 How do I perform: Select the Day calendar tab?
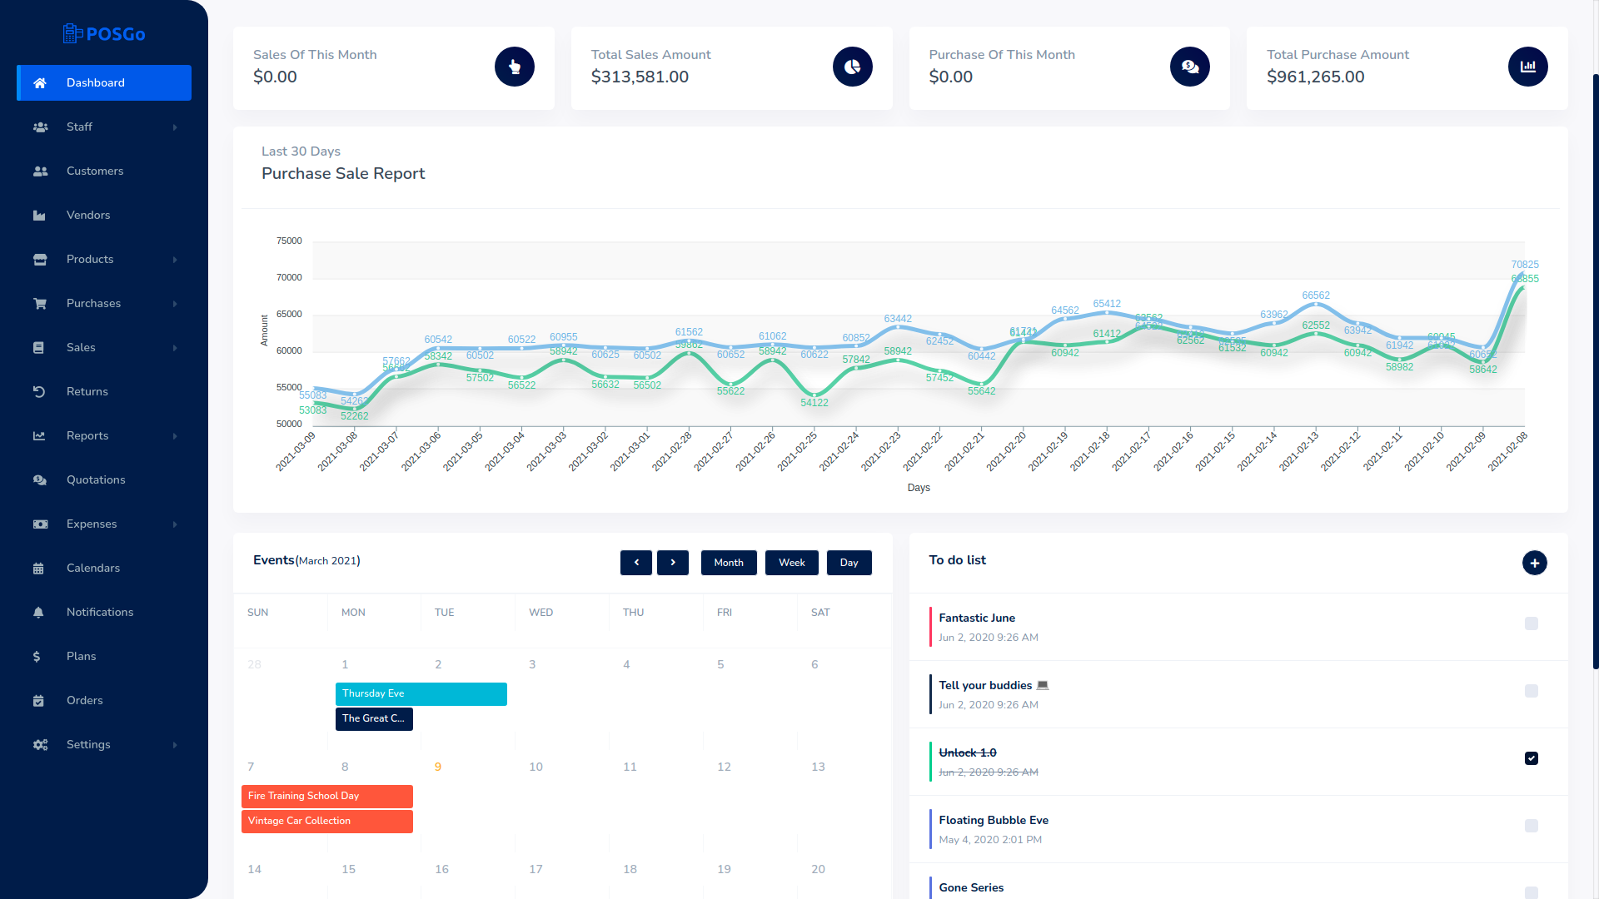point(849,562)
